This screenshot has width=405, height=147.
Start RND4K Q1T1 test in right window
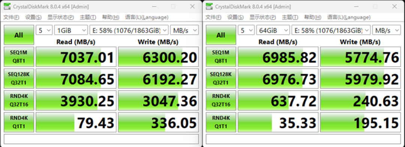tap(221, 122)
